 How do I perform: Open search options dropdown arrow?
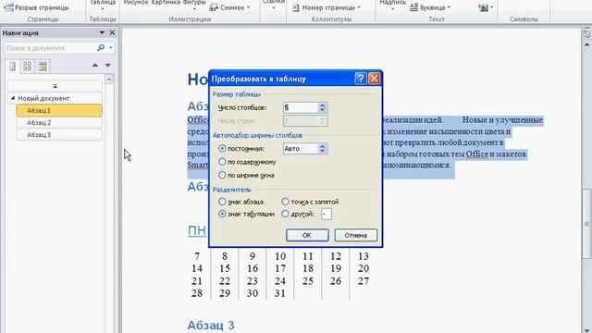point(111,47)
